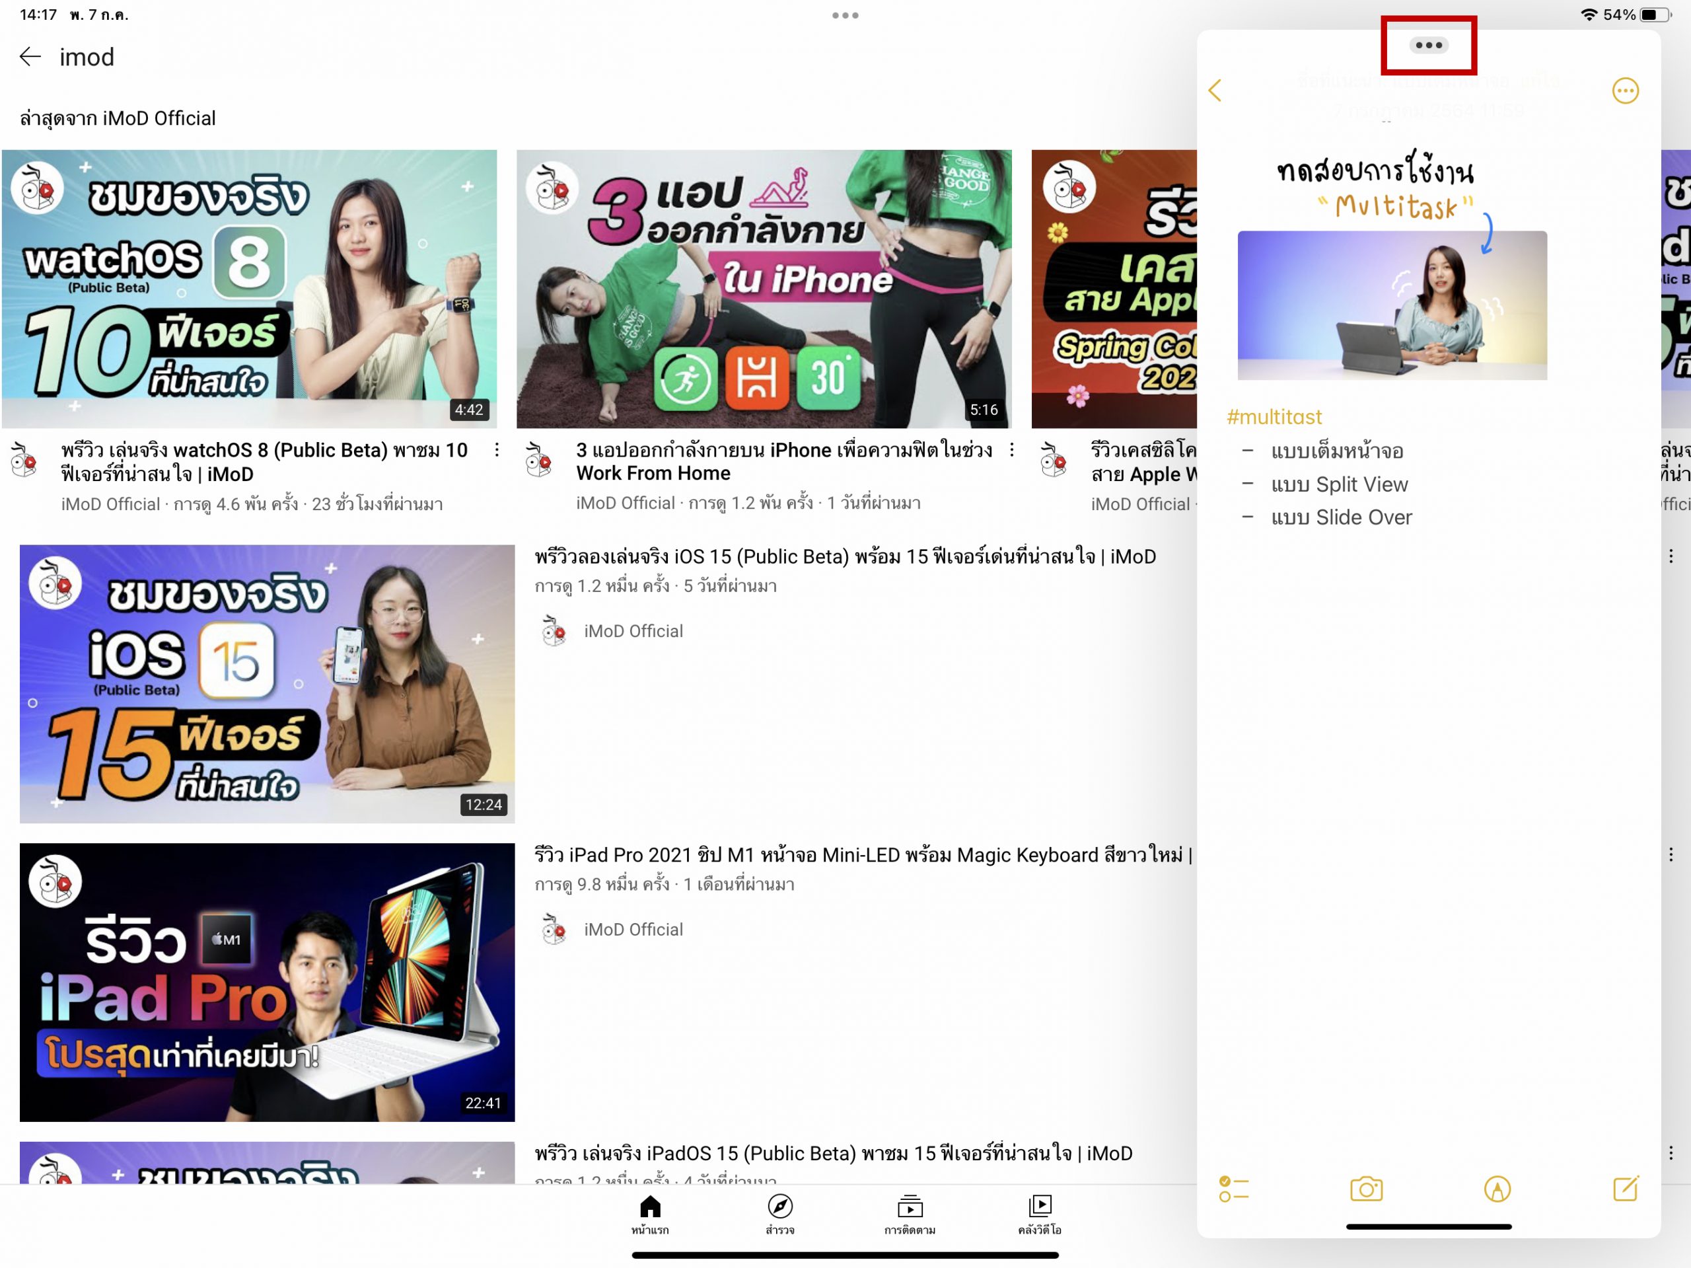This screenshot has width=1691, height=1268.
Task: Select the markup pen icon in Notes
Action: [1496, 1189]
